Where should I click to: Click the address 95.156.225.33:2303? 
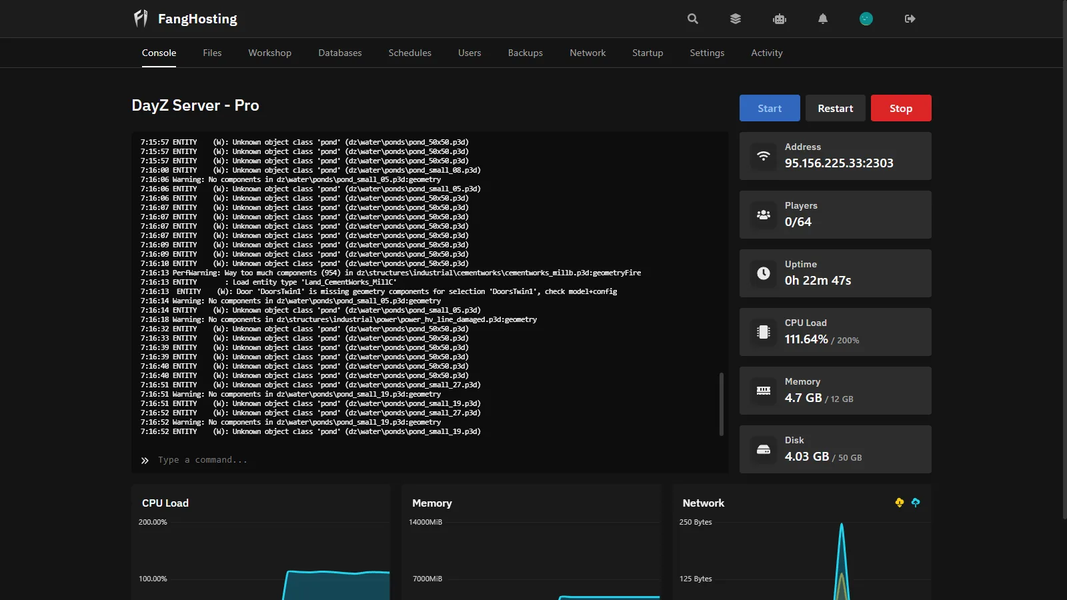pos(839,163)
